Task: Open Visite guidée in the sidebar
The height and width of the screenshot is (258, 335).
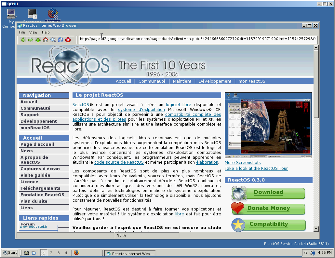Action: (44, 175)
